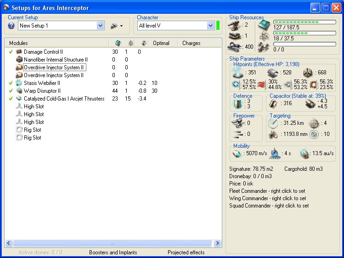
Task: Toggle the Damage Control II active checkmark
Action: 11,52
